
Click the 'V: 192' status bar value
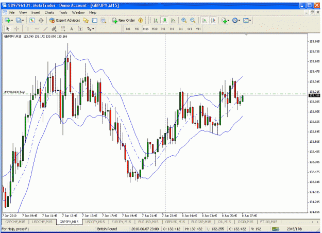pyautogui.click(x=256, y=229)
